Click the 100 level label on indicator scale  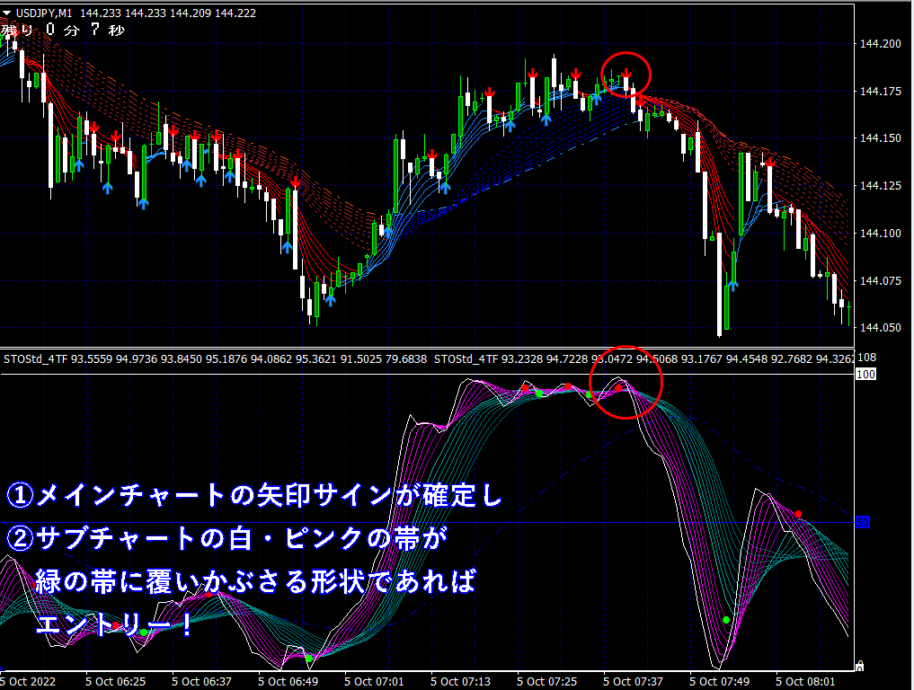(x=865, y=374)
